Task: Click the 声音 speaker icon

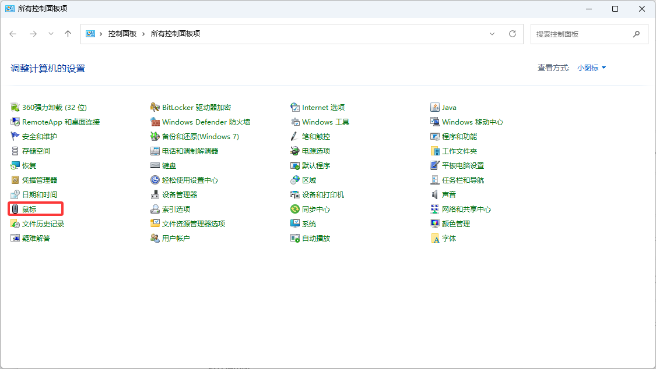Action: [x=434, y=194]
